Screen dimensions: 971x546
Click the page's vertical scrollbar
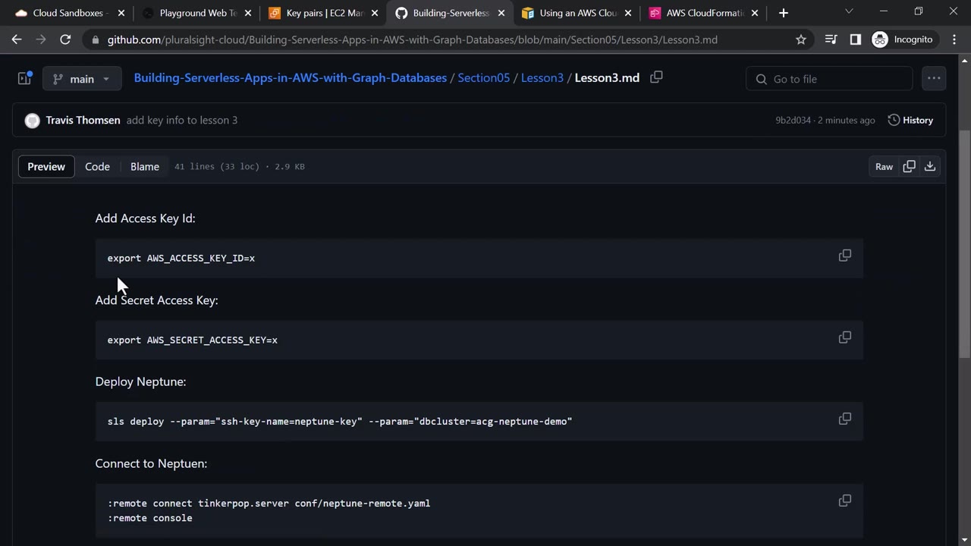(965, 243)
